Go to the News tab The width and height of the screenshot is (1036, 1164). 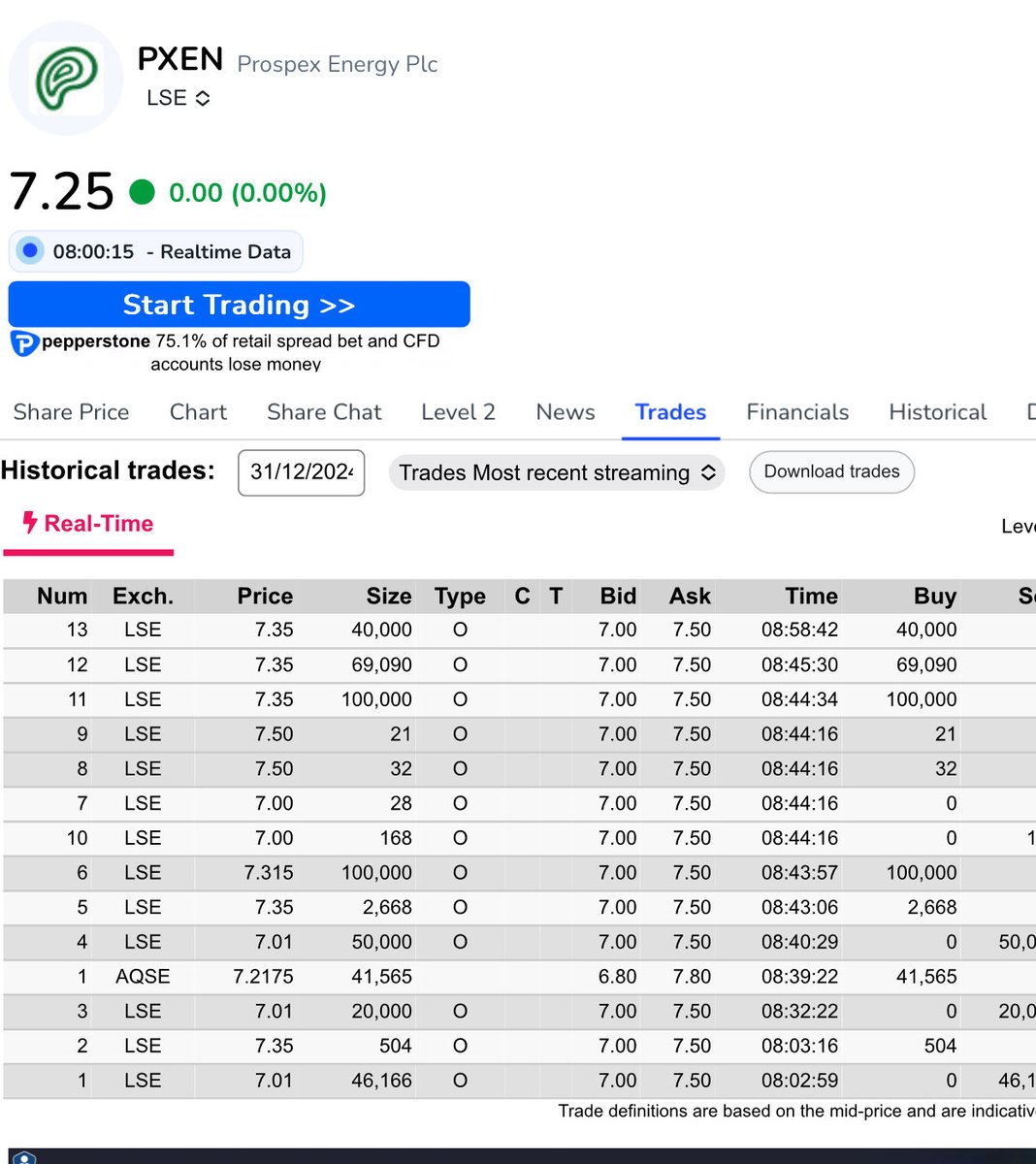(x=566, y=412)
